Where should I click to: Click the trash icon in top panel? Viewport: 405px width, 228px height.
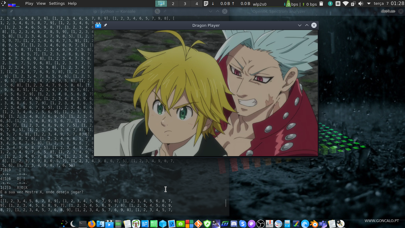pos(322,4)
